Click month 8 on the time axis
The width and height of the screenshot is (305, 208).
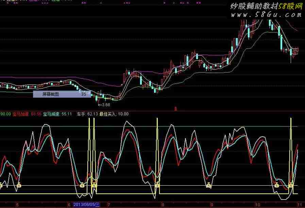tap(163, 205)
